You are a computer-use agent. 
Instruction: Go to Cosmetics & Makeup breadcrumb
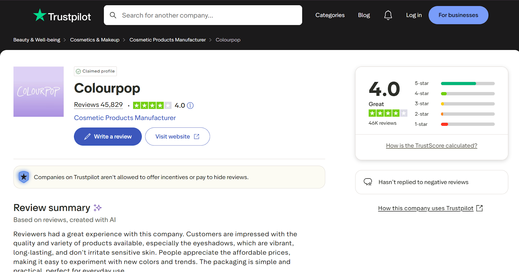click(x=95, y=40)
